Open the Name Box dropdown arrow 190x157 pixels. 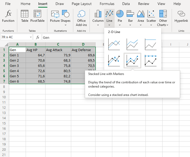31,37
